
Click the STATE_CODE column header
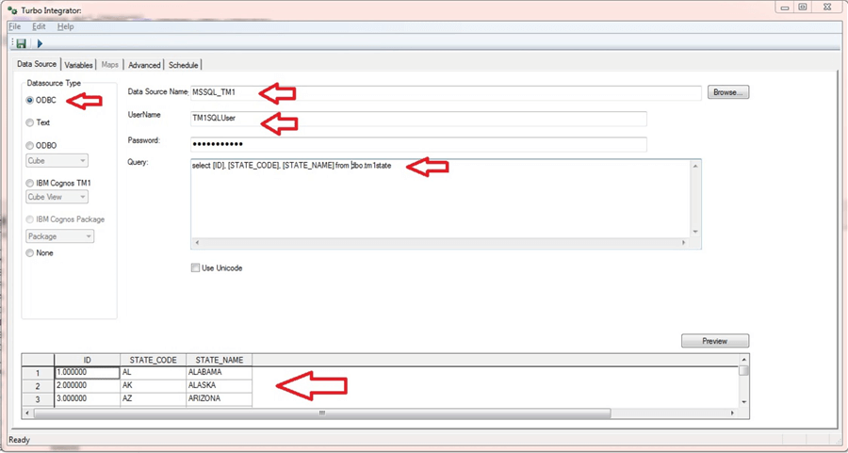tap(153, 360)
